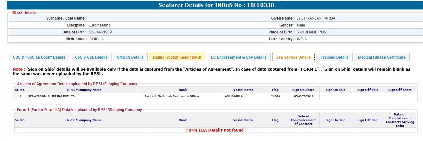
Task: Select the 05-OCT-2019 sign on shore date
Action: pos(303,96)
